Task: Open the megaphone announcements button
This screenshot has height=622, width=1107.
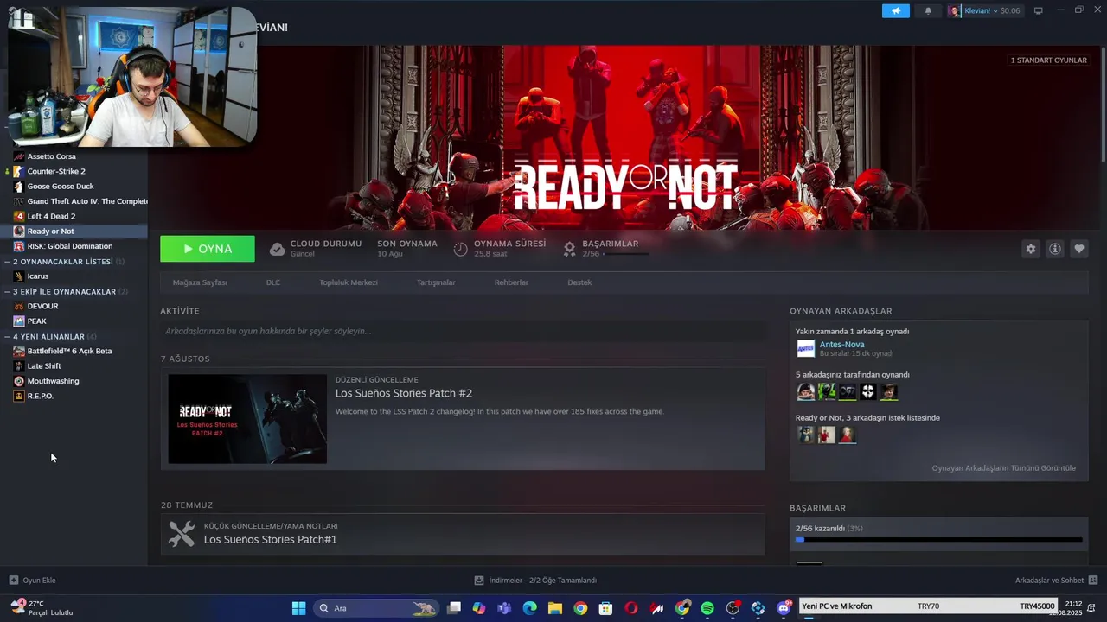Action: [x=896, y=10]
